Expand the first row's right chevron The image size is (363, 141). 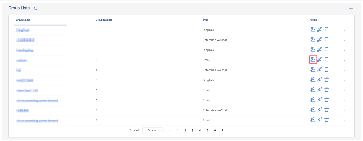(344, 30)
